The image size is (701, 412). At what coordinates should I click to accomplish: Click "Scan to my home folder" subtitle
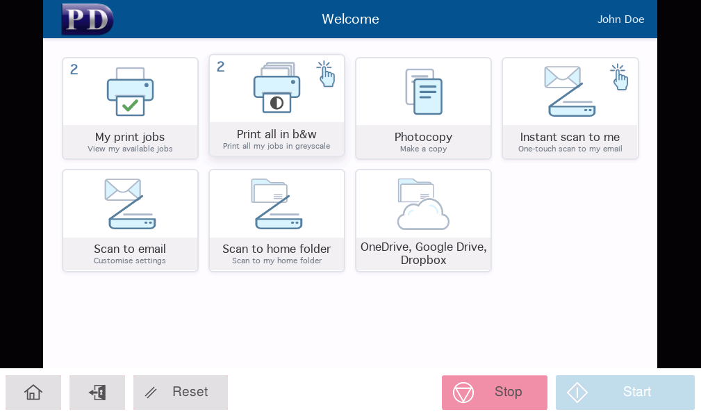(x=277, y=261)
